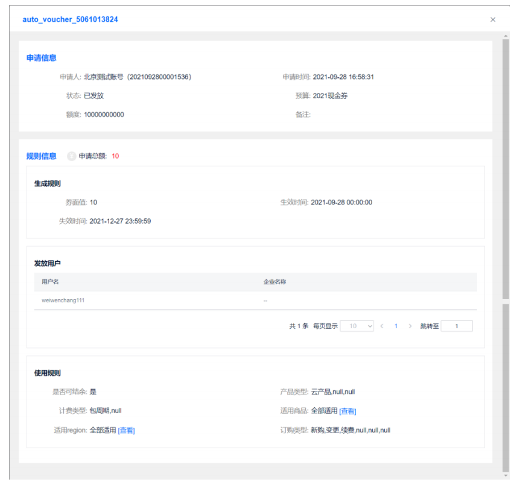This screenshot has height=485, width=514.
Task: Click scrollbar up arrow at top
Action: pyautogui.click(x=506, y=36)
